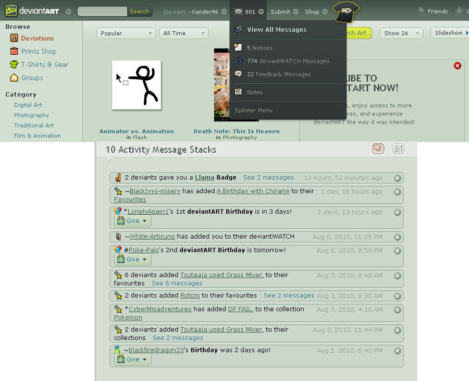469x381 pixels.
Task: Open the Animator vs. Animation title link
Action: point(137,131)
